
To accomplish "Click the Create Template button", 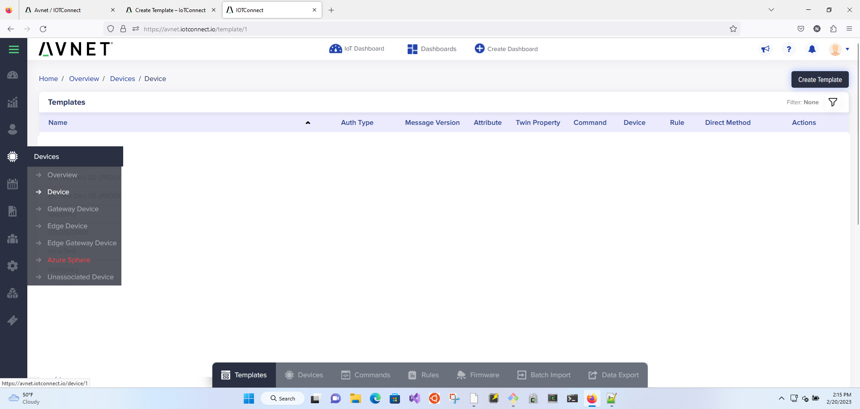I will tap(820, 80).
